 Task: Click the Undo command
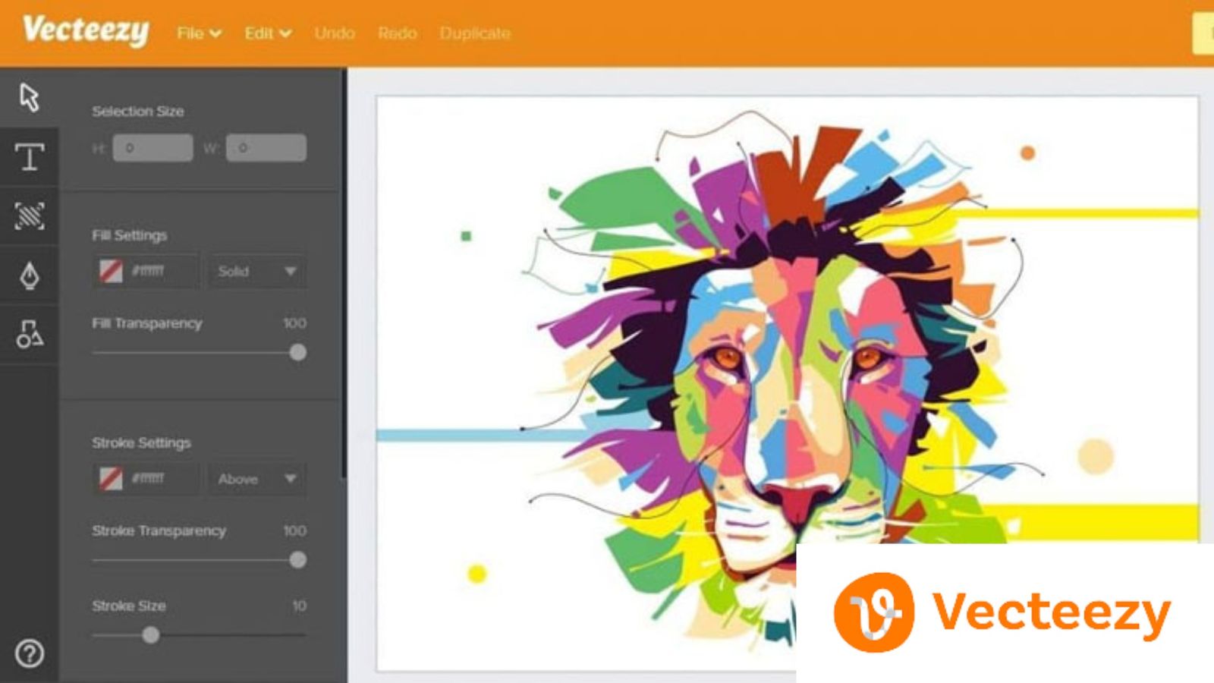[334, 33]
